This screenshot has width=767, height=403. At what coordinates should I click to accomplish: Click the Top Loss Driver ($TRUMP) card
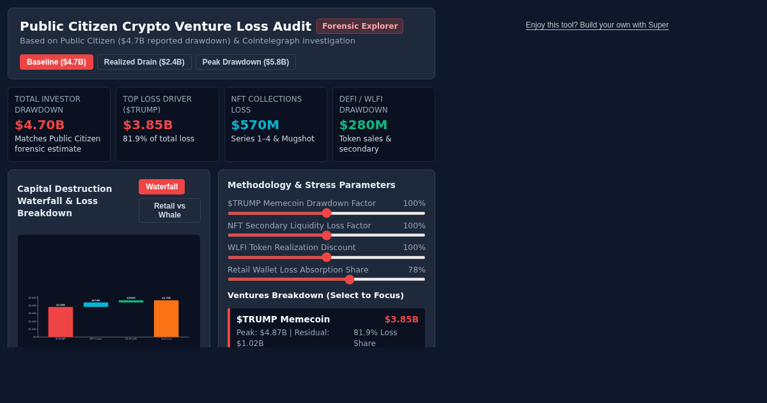[167, 124]
